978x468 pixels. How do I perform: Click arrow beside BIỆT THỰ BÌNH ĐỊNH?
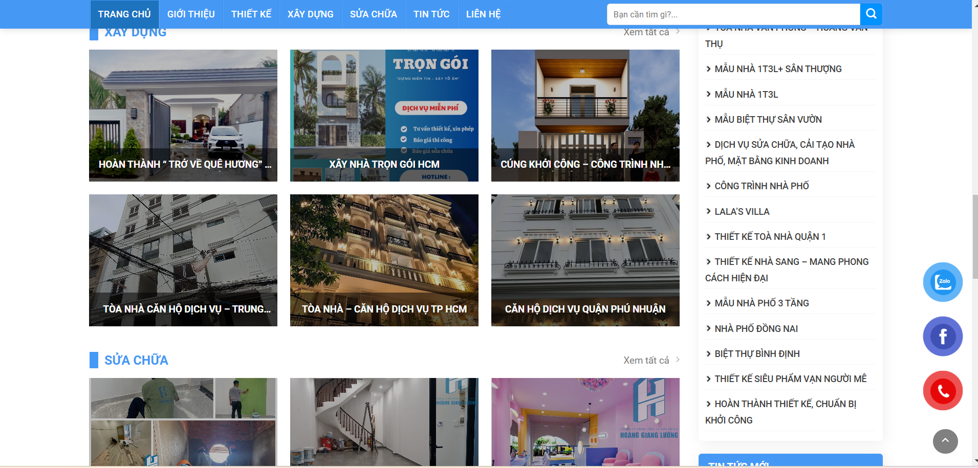pyautogui.click(x=708, y=353)
